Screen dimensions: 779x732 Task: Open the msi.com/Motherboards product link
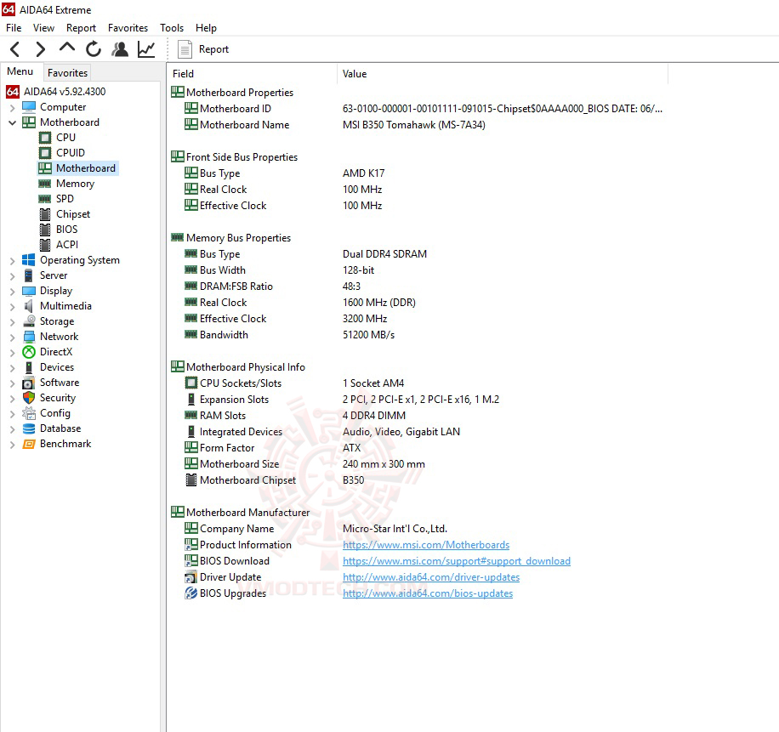point(426,545)
